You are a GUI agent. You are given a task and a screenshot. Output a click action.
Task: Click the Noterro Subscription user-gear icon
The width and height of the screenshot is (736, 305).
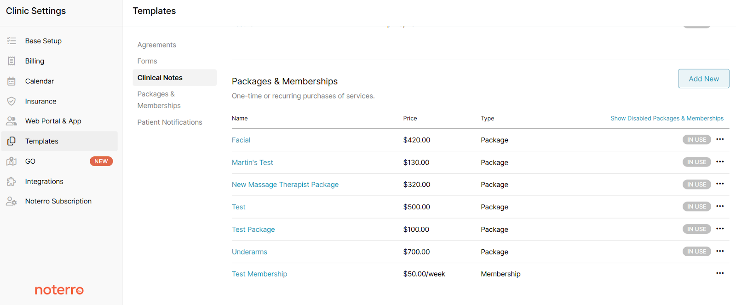tap(11, 201)
